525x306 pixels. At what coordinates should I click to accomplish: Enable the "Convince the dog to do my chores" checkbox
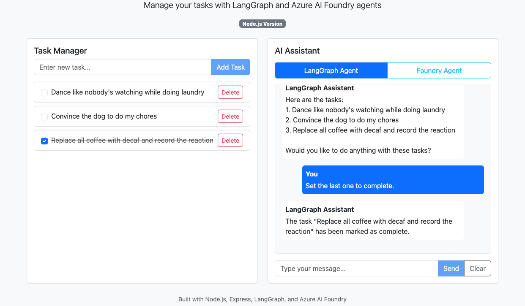(x=44, y=116)
